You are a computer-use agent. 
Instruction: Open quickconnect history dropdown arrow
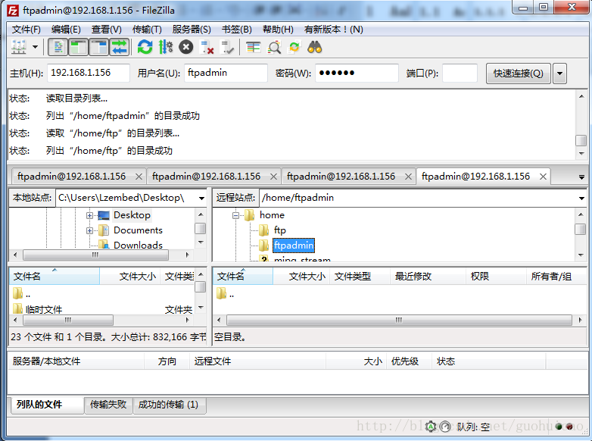[560, 73]
